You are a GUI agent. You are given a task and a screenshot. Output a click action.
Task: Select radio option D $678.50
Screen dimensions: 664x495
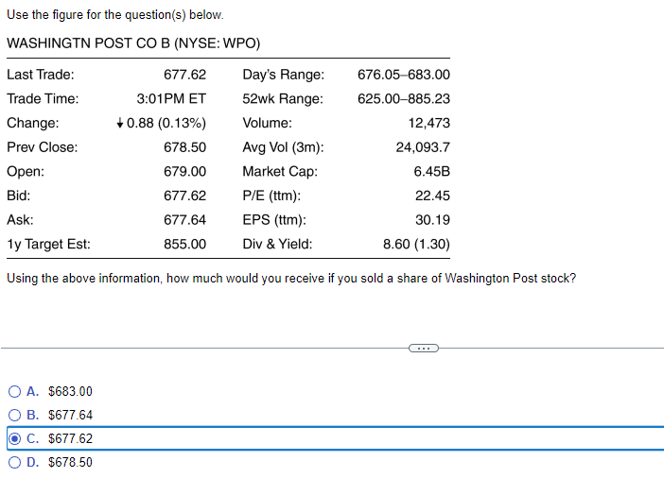point(14,463)
